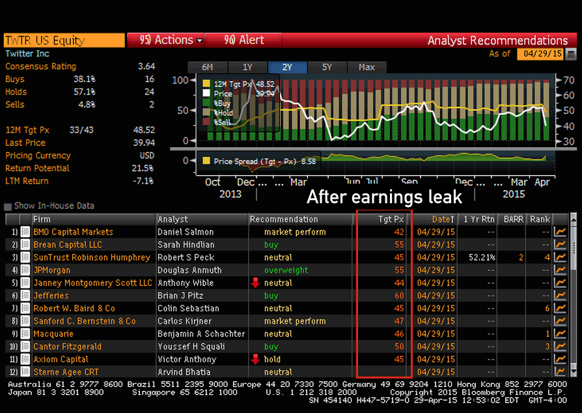
Task: Sort by the Rank column header
Action: [x=539, y=219]
